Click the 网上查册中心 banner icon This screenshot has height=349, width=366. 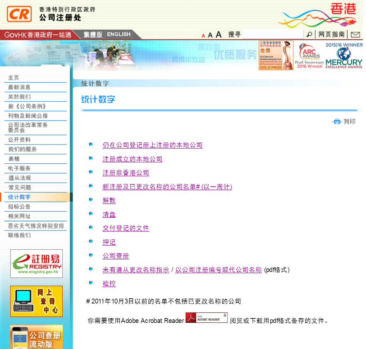tap(36, 301)
